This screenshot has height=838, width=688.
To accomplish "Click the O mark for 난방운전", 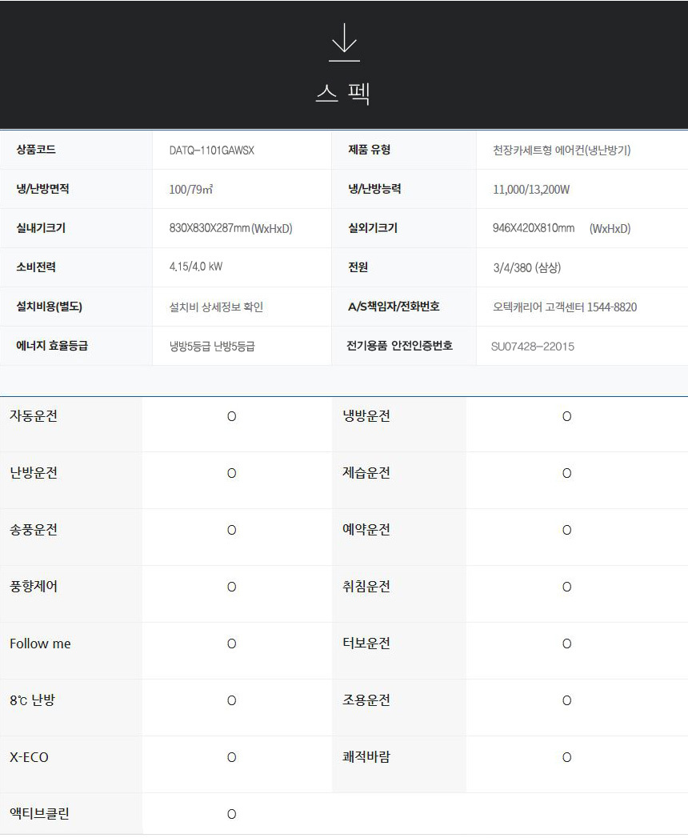I will pyautogui.click(x=231, y=474).
